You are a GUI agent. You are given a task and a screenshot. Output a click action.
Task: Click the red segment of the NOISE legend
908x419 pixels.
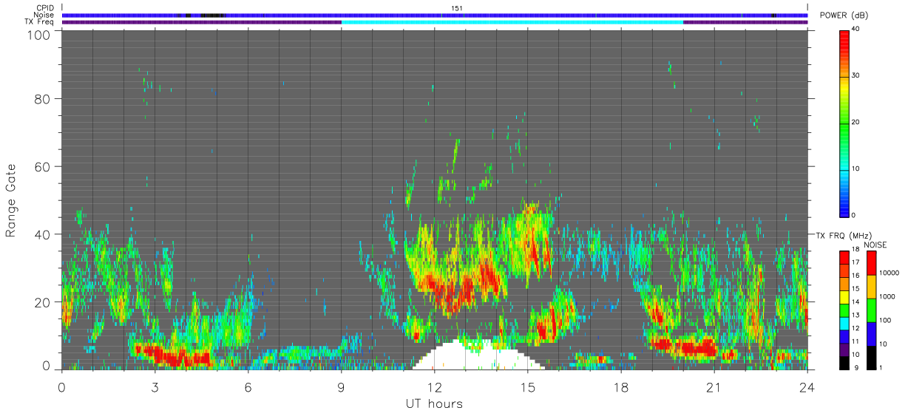click(x=872, y=263)
